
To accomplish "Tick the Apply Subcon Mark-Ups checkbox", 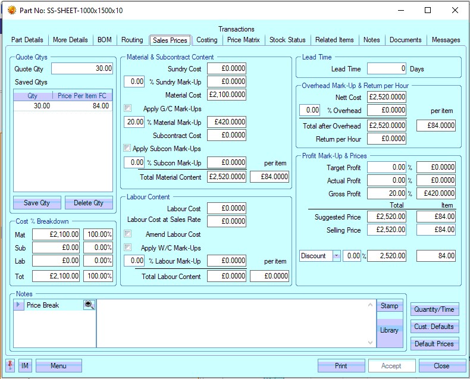I will click(x=127, y=148).
